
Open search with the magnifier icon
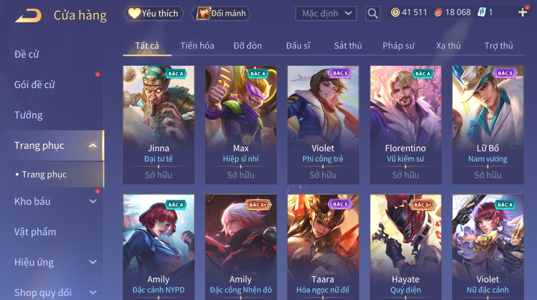pos(373,14)
